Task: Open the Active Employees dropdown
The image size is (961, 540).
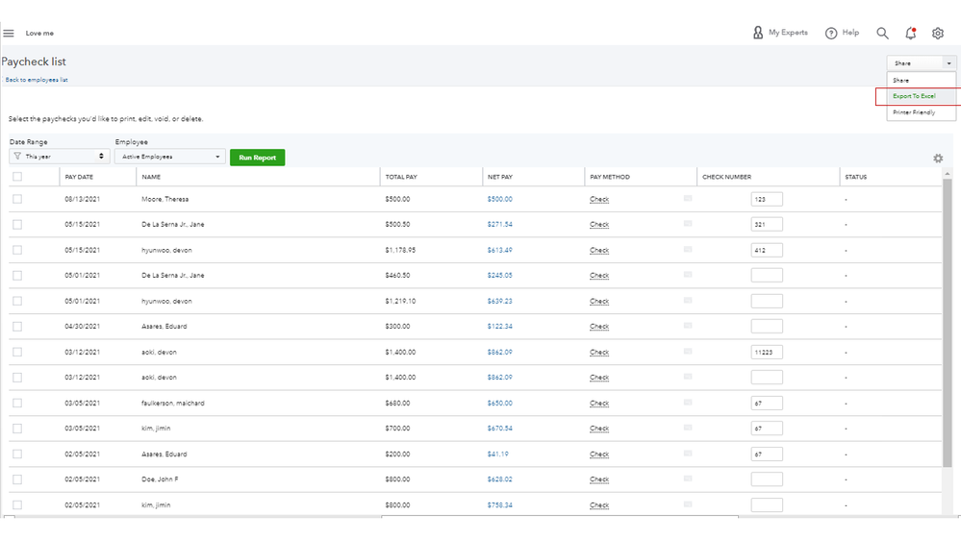Action: tap(169, 157)
